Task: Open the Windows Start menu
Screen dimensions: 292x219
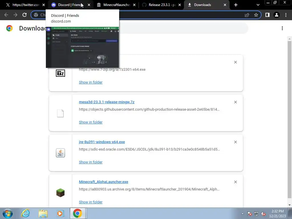Action: (x=8, y=213)
